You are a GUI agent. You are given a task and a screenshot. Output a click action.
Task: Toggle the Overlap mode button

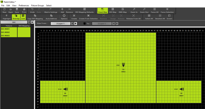tap(16, 17)
